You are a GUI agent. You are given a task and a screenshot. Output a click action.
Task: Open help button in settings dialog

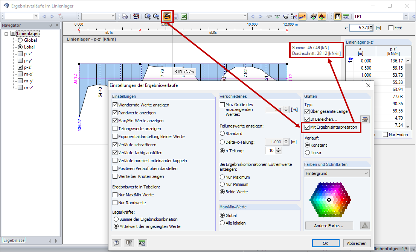[116, 243]
